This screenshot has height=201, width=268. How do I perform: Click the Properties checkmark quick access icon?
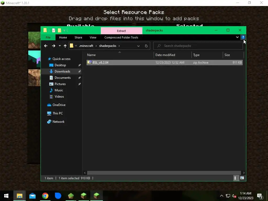[x=54, y=30]
